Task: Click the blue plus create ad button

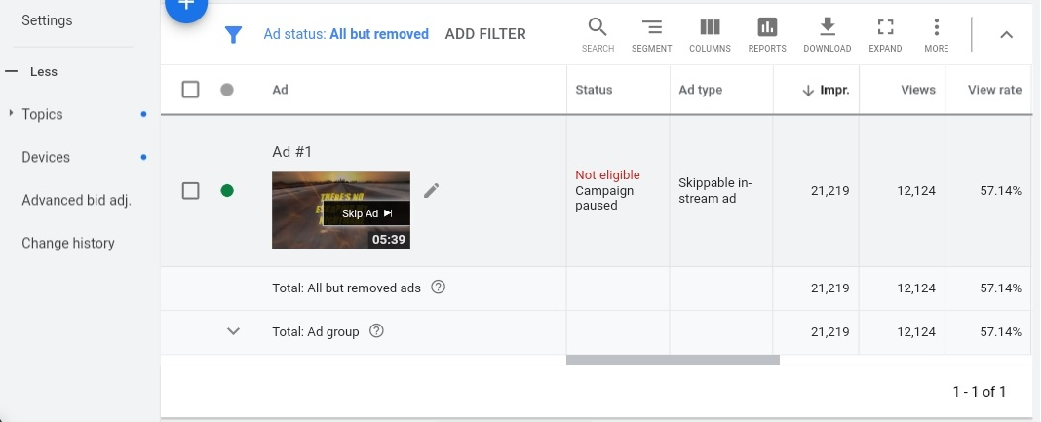Action: click(185, 8)
